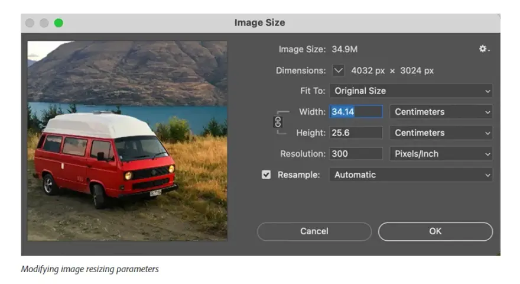The width and height of the screenshot is (520, 284).
Task: Open the gear settings menu
Action: pos(484,49)
